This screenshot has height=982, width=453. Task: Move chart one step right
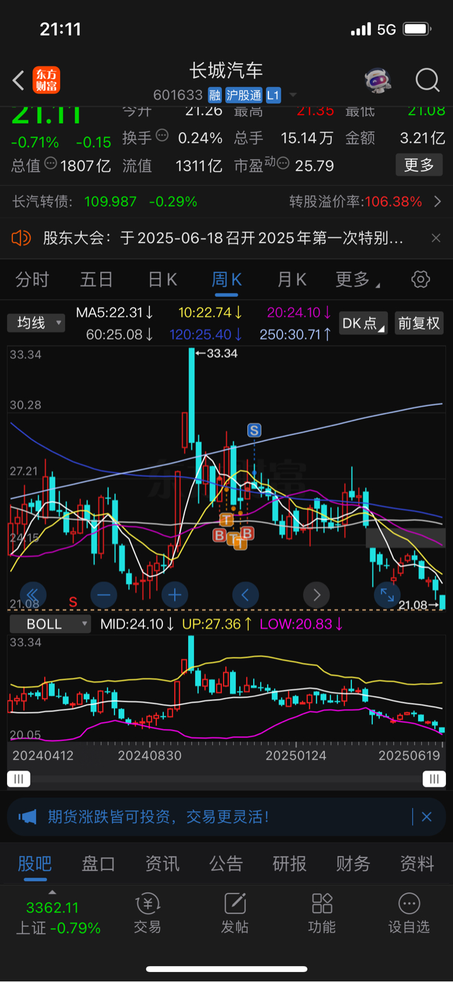coord(316,595)
